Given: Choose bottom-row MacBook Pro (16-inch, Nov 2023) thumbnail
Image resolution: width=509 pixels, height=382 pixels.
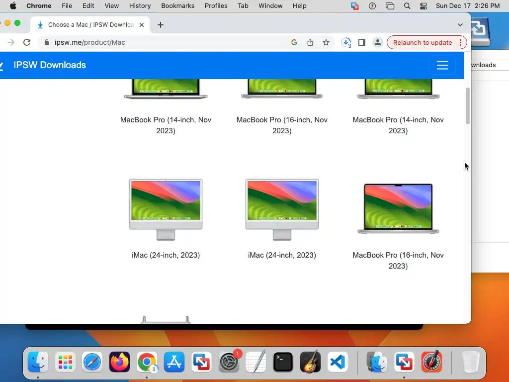Looking at the screenshot, I should [398, 208].
